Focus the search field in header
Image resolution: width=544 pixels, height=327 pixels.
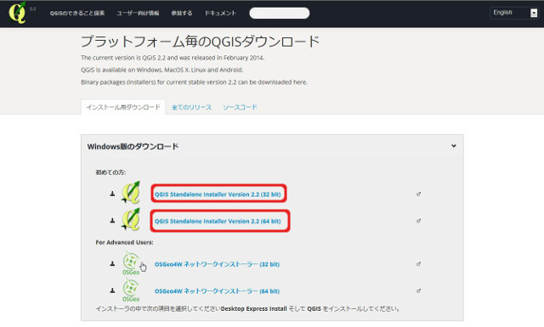(280, 14)
